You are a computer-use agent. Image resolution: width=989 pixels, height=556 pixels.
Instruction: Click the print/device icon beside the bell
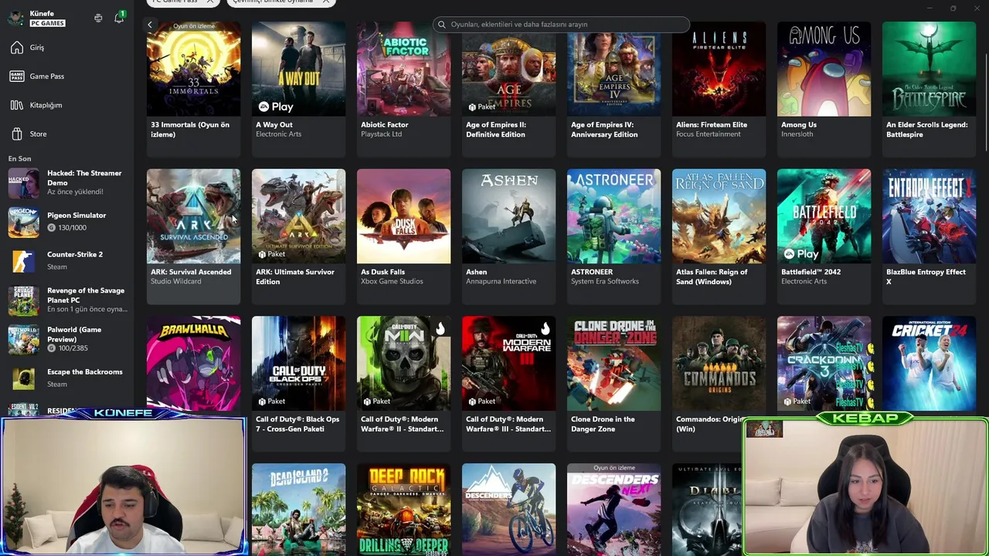click(98, 18)
